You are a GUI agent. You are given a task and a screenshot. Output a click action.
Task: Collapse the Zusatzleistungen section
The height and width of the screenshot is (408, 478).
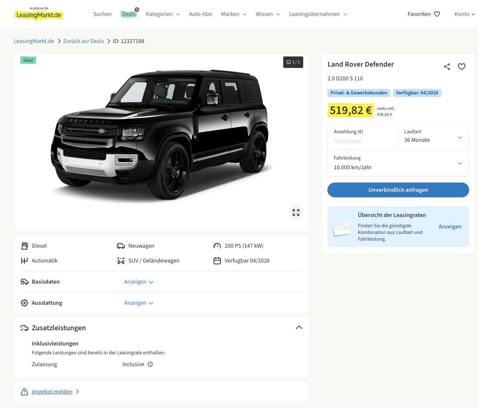pyautogui.click(x=299, y=328)
